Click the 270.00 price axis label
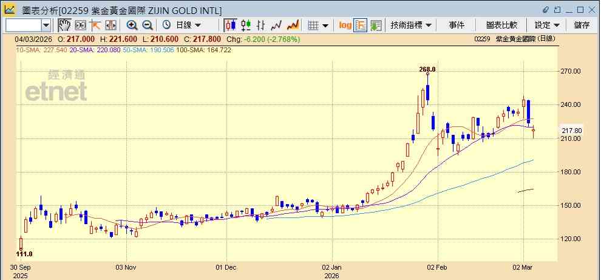The height and width of the screenshot is (280, 601). point(571,71)
